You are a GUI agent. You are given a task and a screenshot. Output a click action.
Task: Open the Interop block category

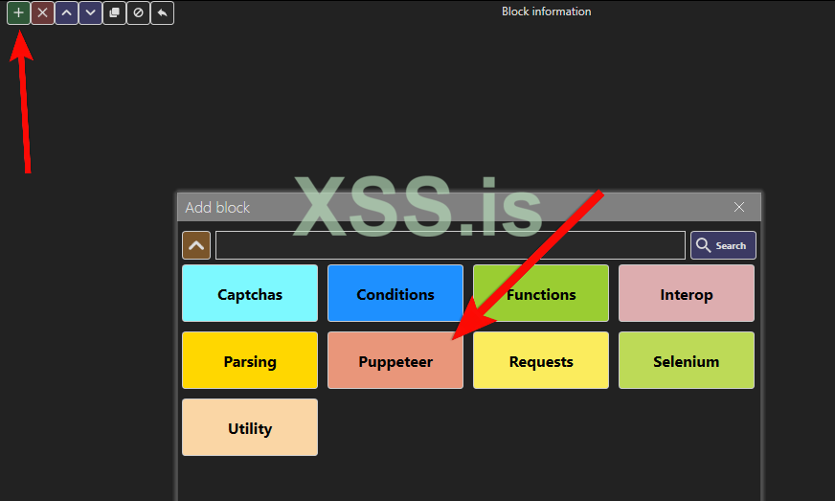(687, 294)
